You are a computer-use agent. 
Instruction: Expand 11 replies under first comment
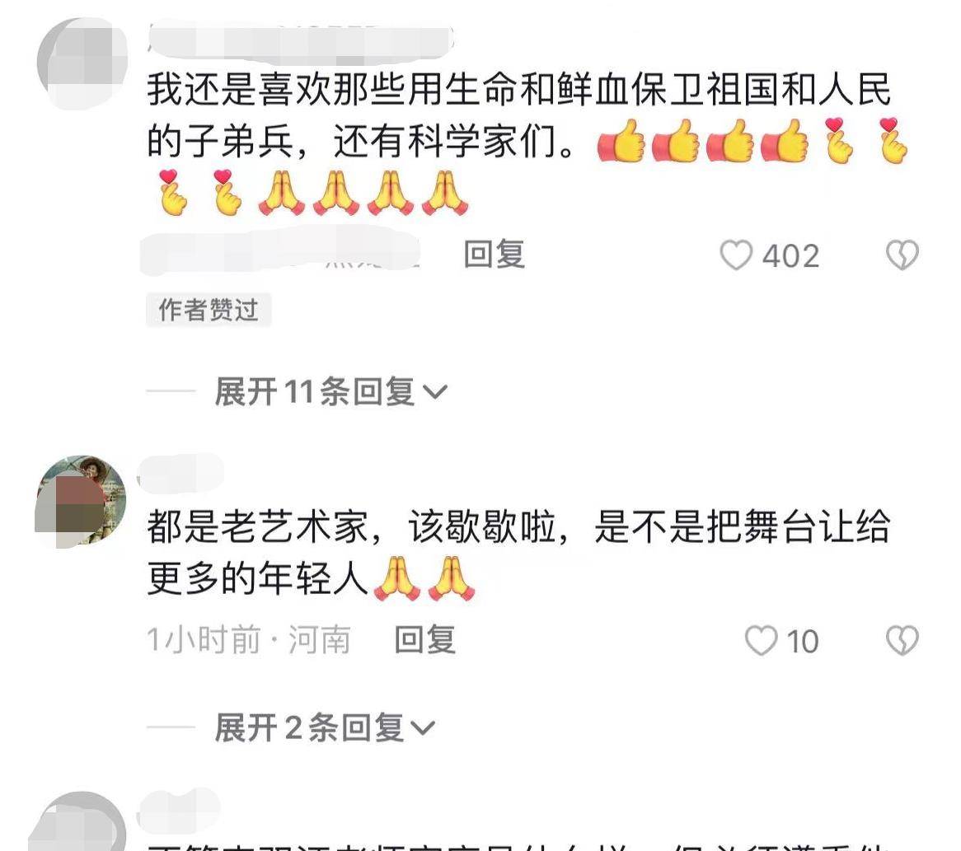(331, 391)
